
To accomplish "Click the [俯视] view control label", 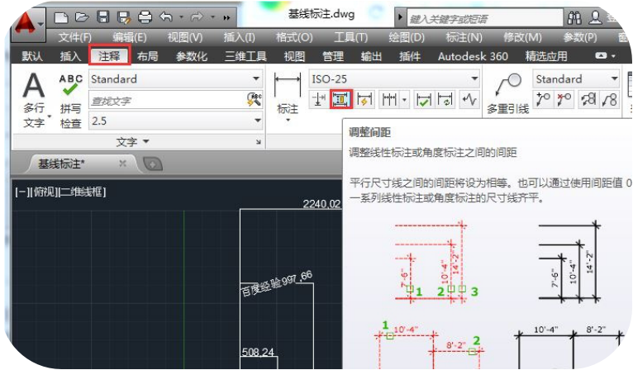I will tap(45, 192).
